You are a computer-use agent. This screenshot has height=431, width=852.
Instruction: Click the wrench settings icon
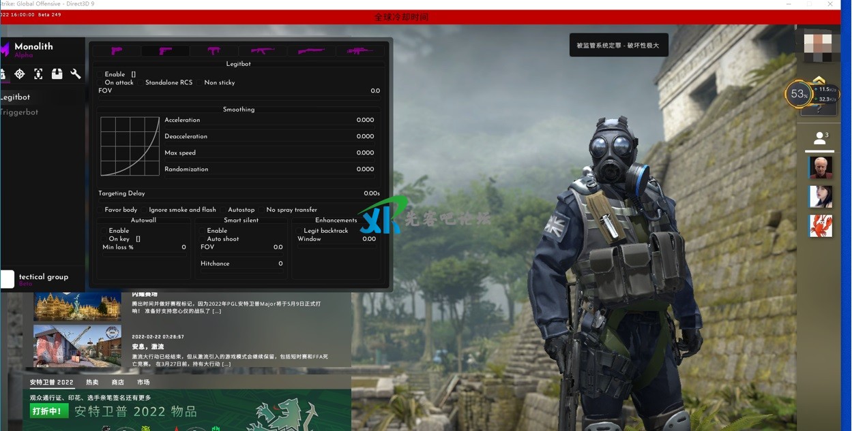[x=76, y=74]
